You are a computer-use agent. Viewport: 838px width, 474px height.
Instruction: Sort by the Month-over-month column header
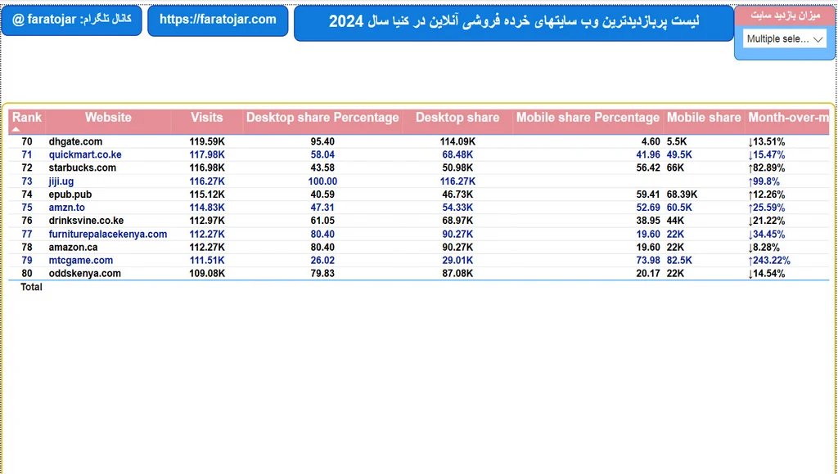point(788,118)
